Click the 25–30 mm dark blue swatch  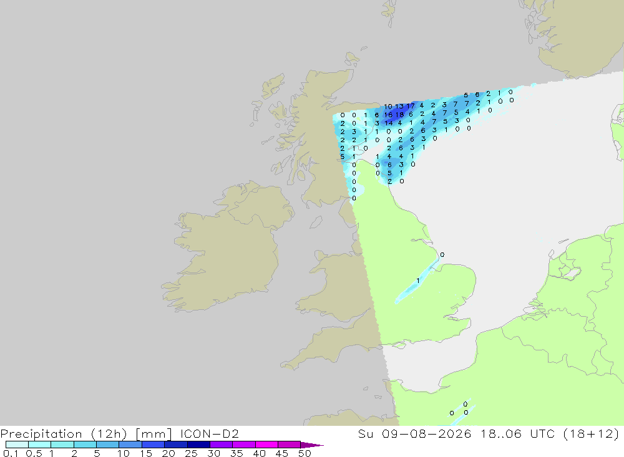pyautogui.click(x=198, y=445)
